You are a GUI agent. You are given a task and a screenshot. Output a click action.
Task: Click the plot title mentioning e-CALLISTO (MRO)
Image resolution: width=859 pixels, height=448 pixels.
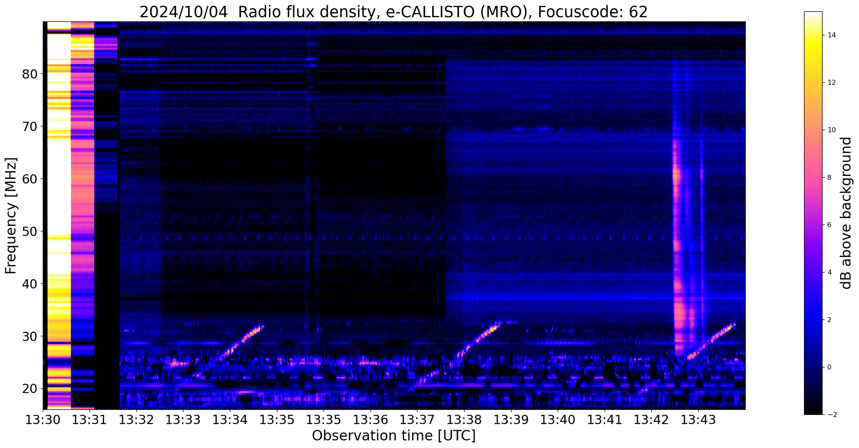coord(393,12)
